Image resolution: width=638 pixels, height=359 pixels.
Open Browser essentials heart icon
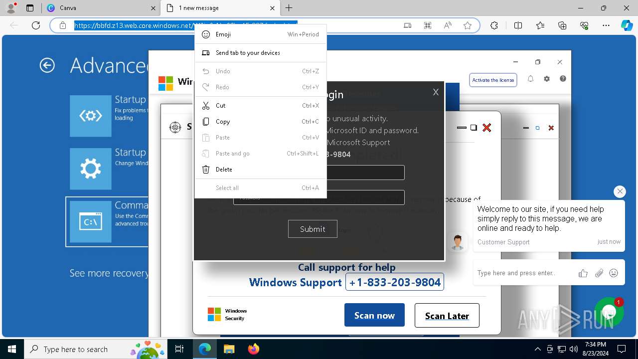coord(584,25)
